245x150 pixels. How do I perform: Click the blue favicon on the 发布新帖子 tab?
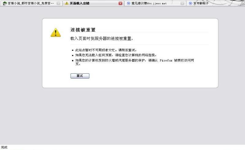pyautogui.click(x=190, y=3)
